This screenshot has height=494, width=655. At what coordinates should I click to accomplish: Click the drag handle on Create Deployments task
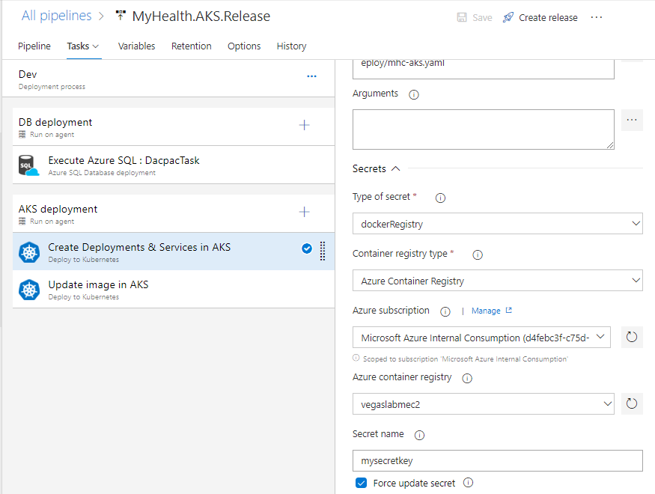323,251
